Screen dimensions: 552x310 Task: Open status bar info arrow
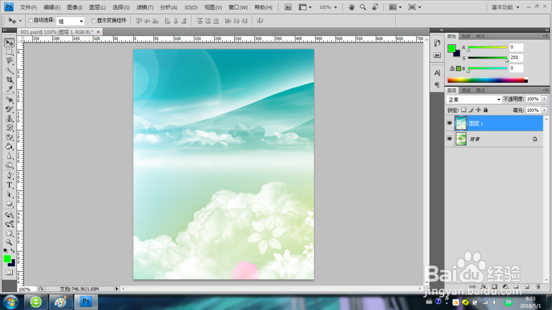[x=117, y=289]
